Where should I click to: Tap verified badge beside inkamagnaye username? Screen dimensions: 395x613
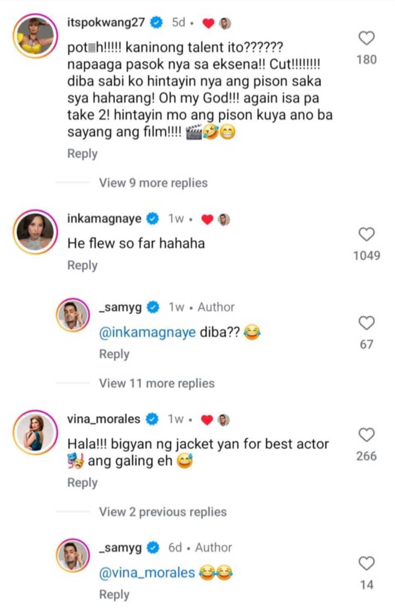pyautogui.click(x=152, y=219)
